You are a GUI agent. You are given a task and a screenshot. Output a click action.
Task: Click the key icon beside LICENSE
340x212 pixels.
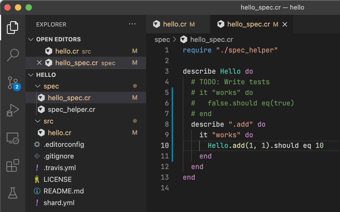tap(37, 179)
